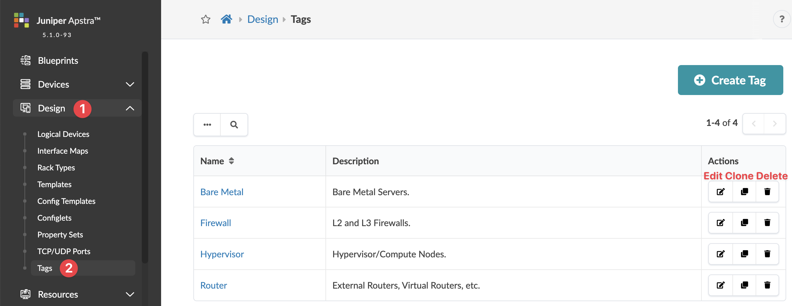Delete the Bare Metal tag

(767, 192)
